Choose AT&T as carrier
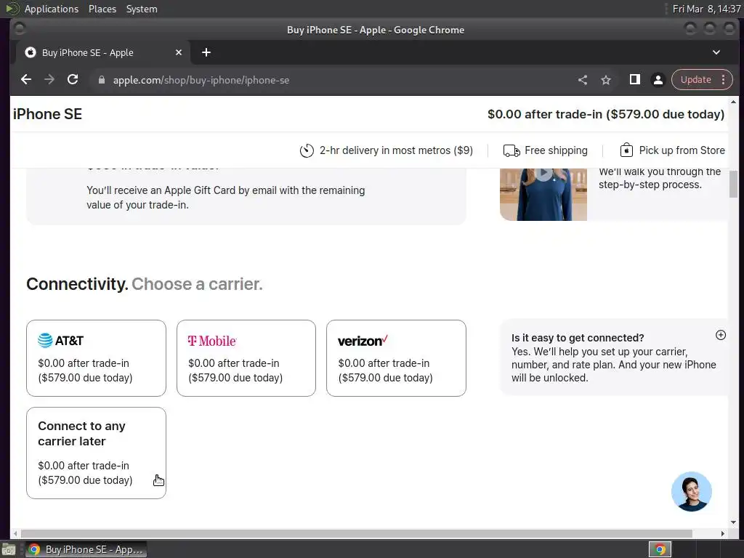Image resolution: width=744 pixels, height=558 pixels. [x=97, y=358]
